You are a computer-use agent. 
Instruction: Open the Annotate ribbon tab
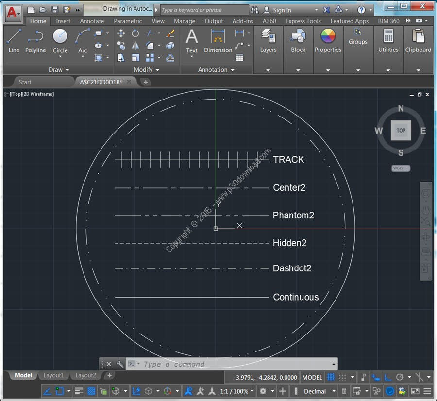(92, 21)
